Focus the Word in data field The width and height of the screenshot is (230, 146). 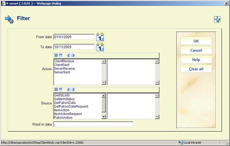(x=93, y=124)
